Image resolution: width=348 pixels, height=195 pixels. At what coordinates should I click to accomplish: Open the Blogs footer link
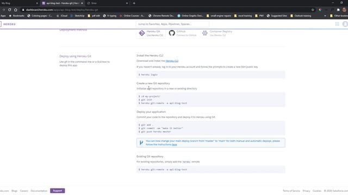tap(15, 191)
